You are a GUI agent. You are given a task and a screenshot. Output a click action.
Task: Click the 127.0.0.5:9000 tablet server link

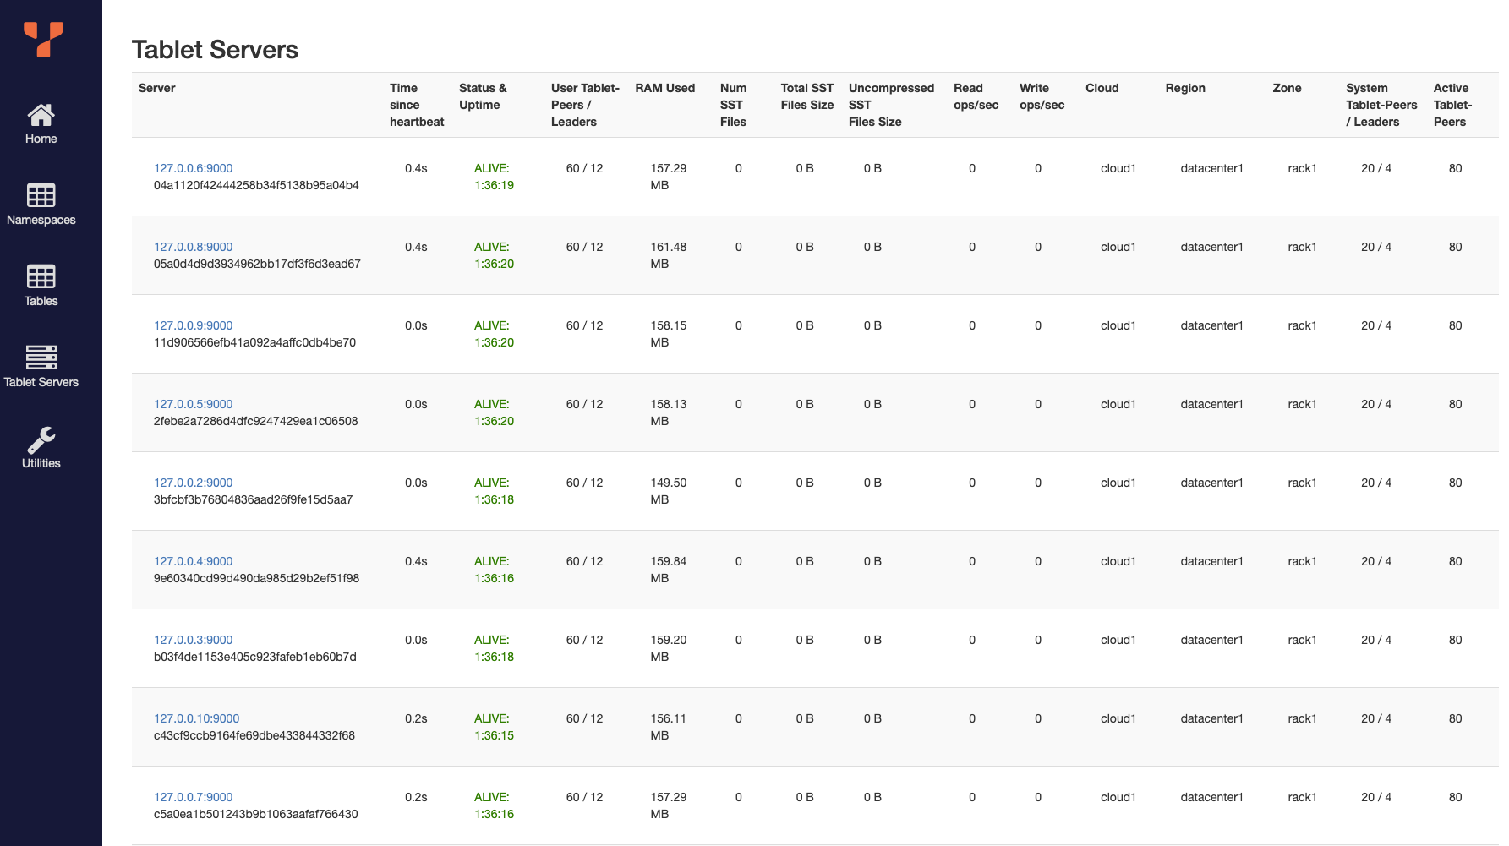click(x=193, y=404)
